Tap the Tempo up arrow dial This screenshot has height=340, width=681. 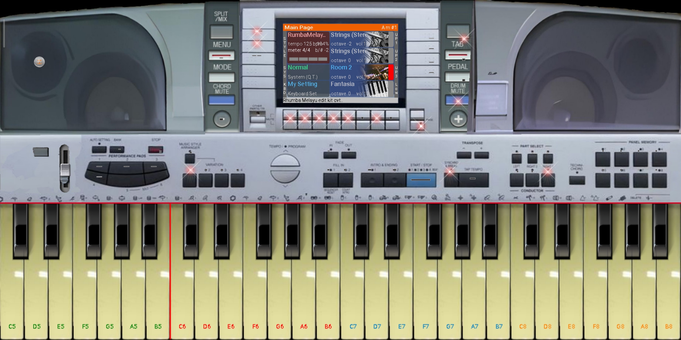(285, 161)
